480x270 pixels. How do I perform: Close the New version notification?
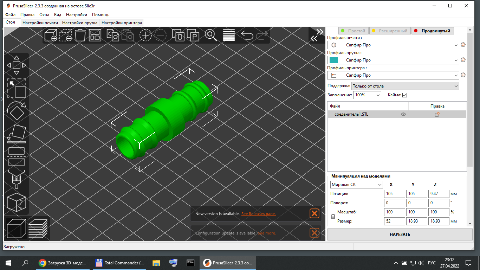pyautogui.click(x=314, y=213)
